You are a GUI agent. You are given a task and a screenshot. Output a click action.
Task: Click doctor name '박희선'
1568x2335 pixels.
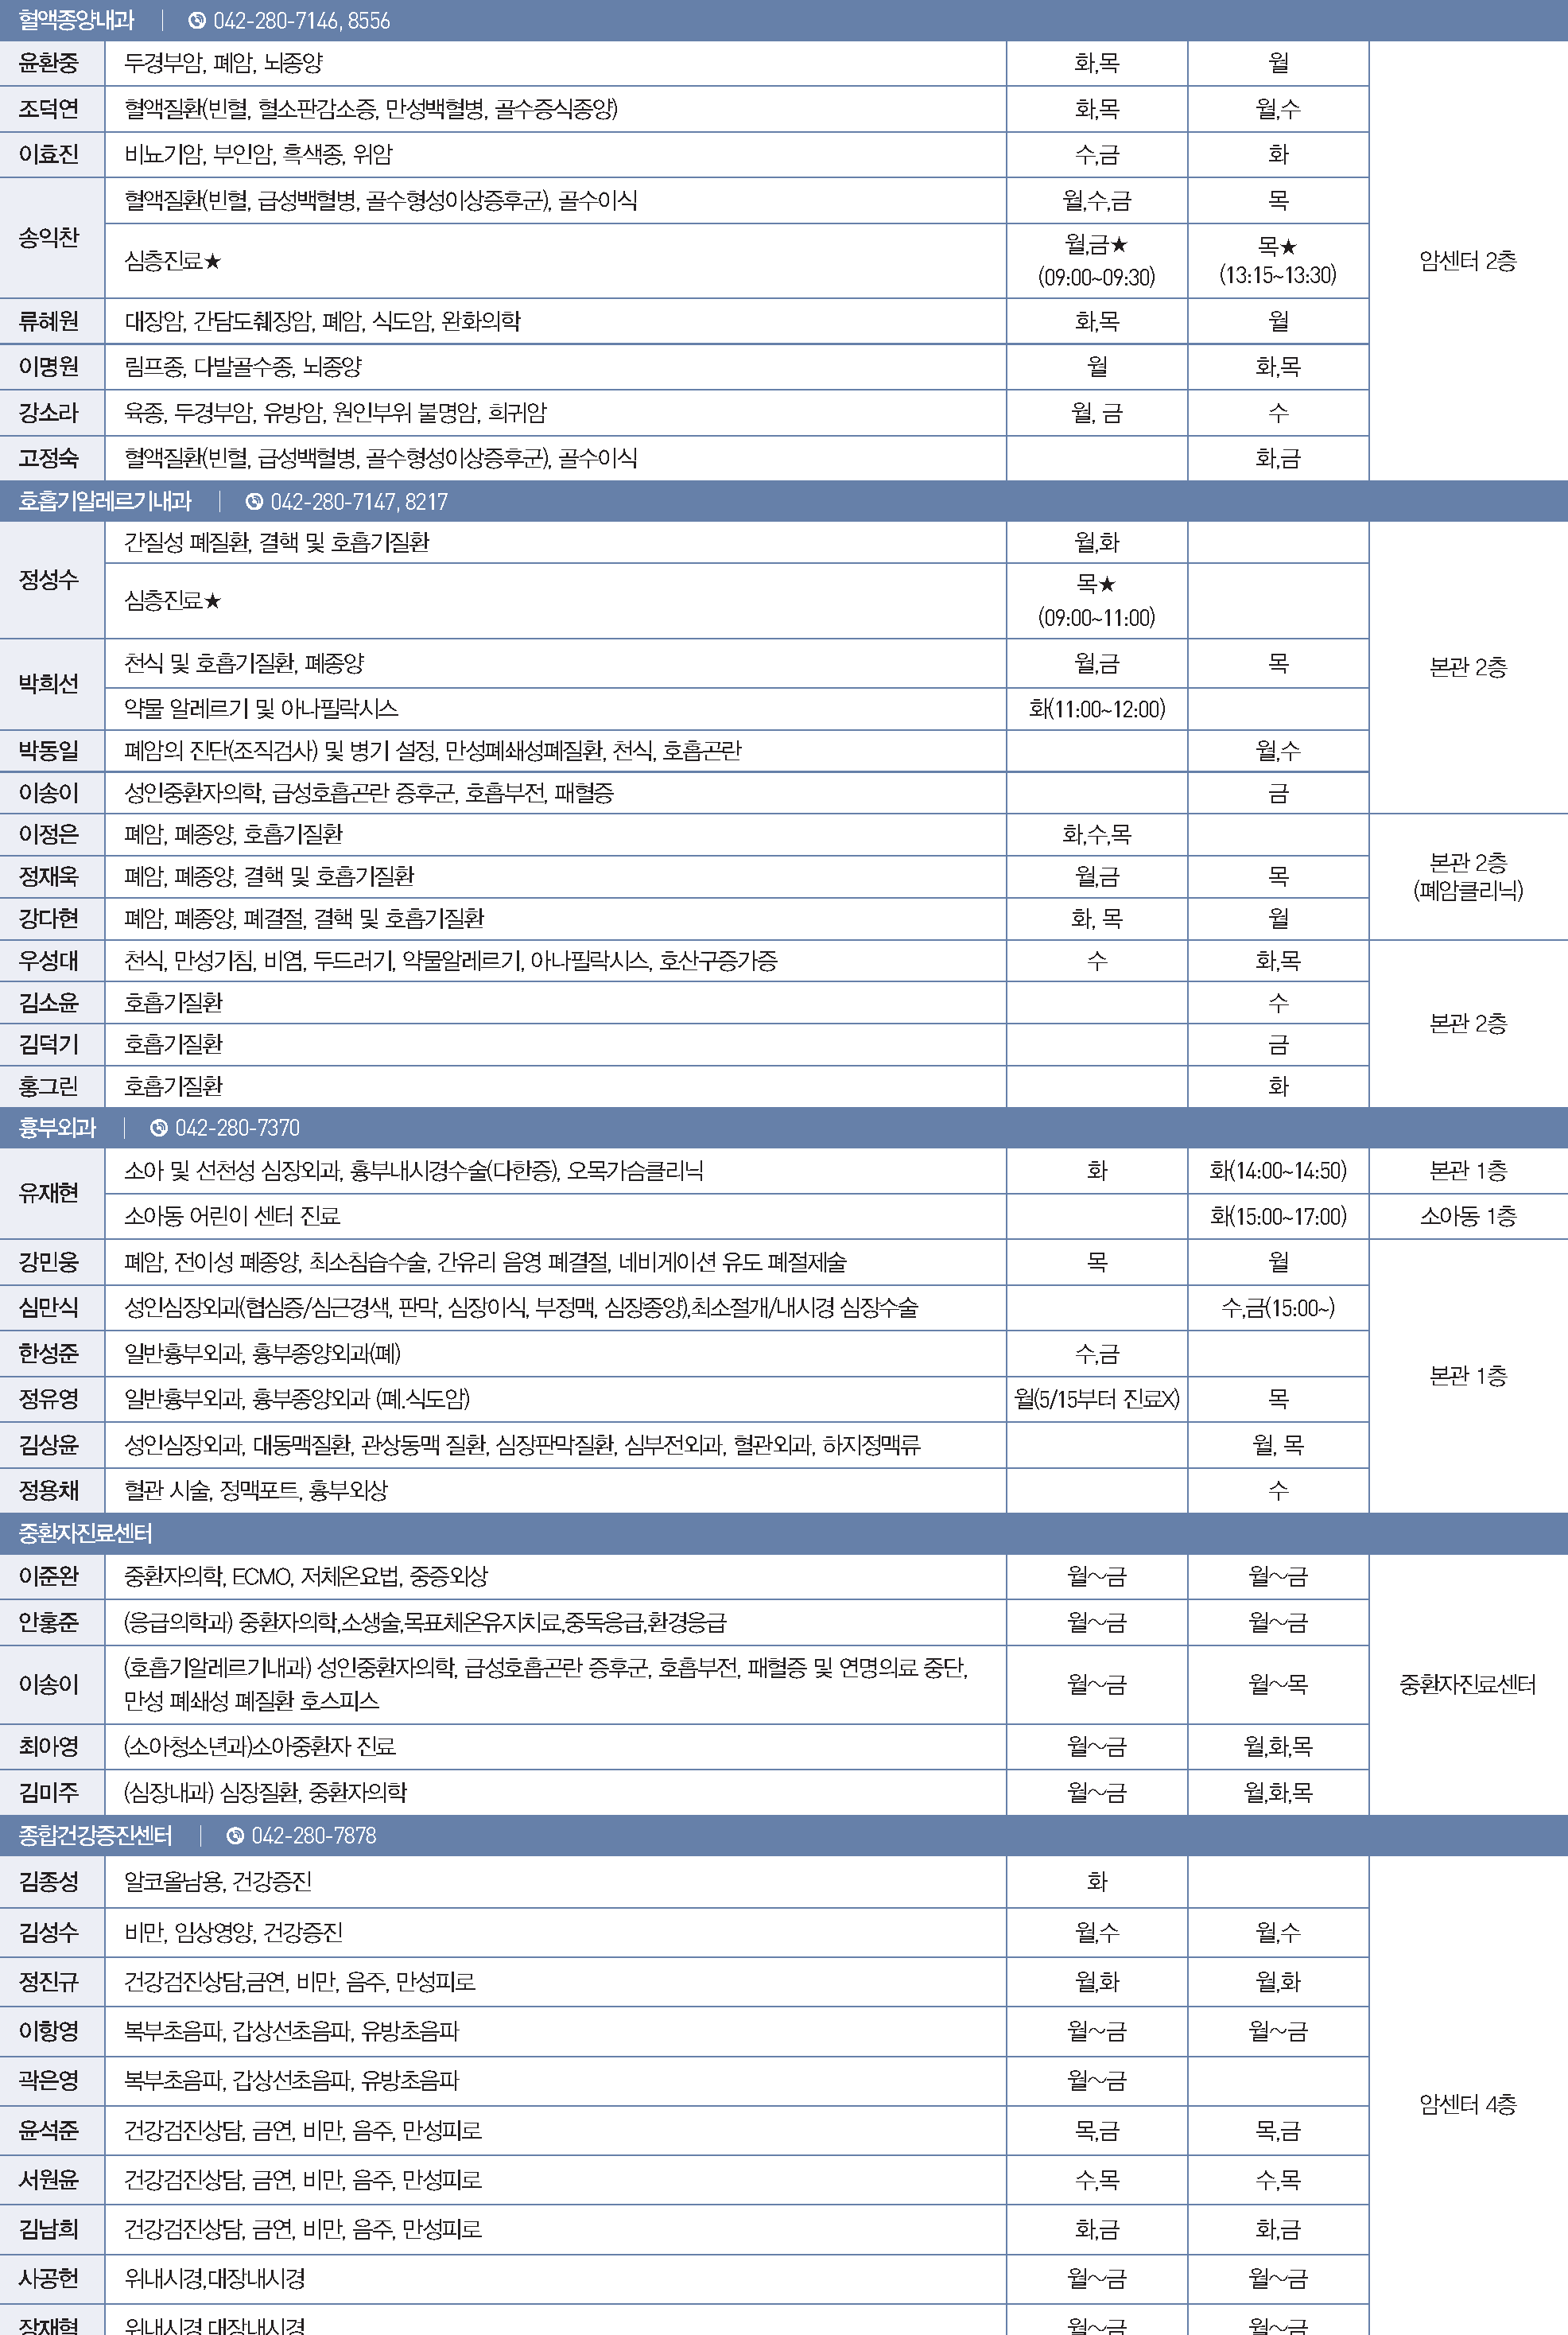[48, 684]
